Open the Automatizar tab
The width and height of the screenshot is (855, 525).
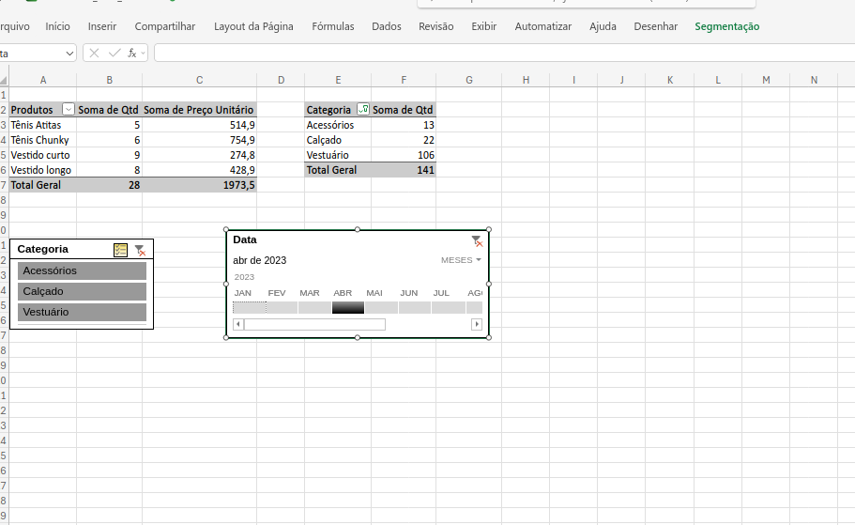[x=543, y=26]
